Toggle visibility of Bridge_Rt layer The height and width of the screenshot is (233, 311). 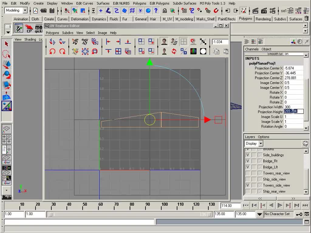point(248,161)
